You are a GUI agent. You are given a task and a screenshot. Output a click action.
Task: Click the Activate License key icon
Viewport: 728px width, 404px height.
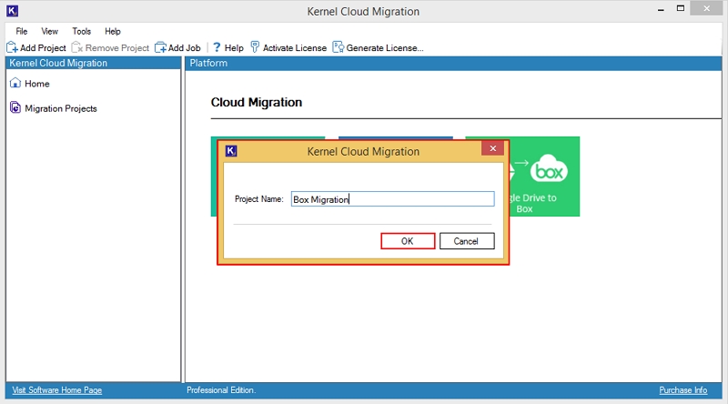255,47
